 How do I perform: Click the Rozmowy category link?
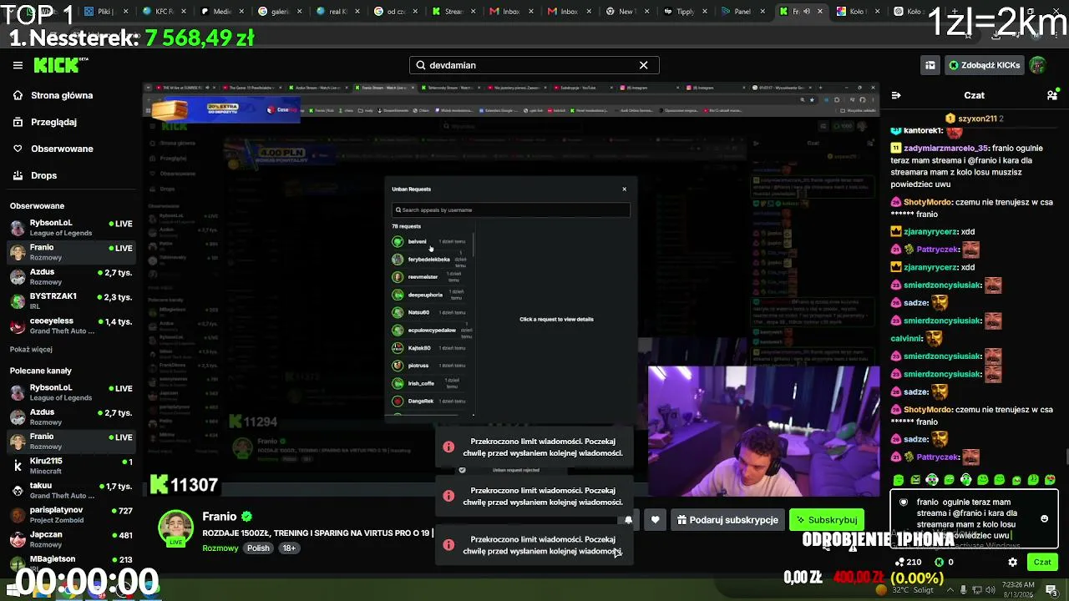click(220, 548)
